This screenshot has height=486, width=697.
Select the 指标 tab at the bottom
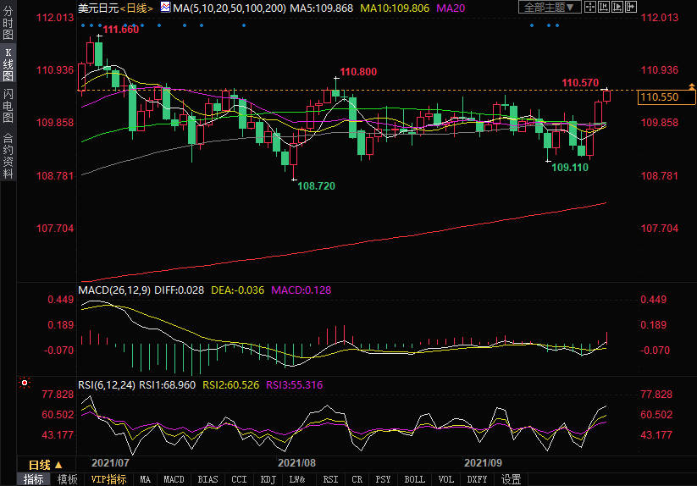point(34,479)
